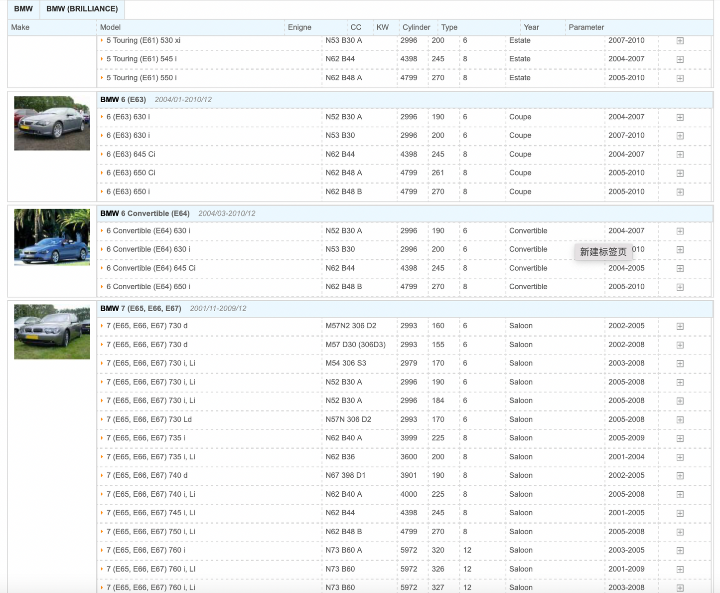Select engine code N73 B60 A
The width and height of the screenshot is (720, 593).
coord(344,550)
